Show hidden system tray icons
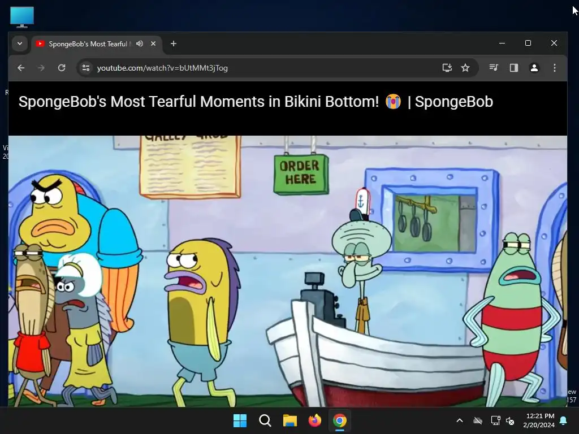 [x=460, y=420]
